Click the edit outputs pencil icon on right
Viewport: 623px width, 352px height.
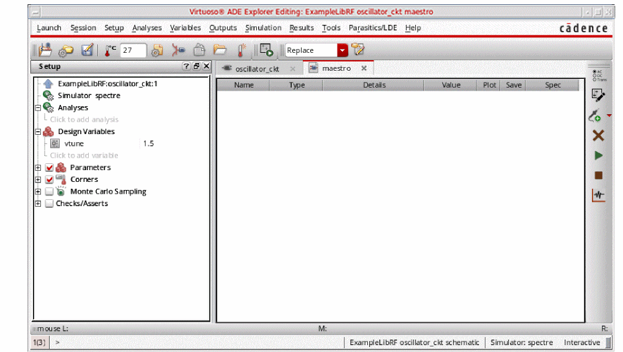(x=598, y=96)
